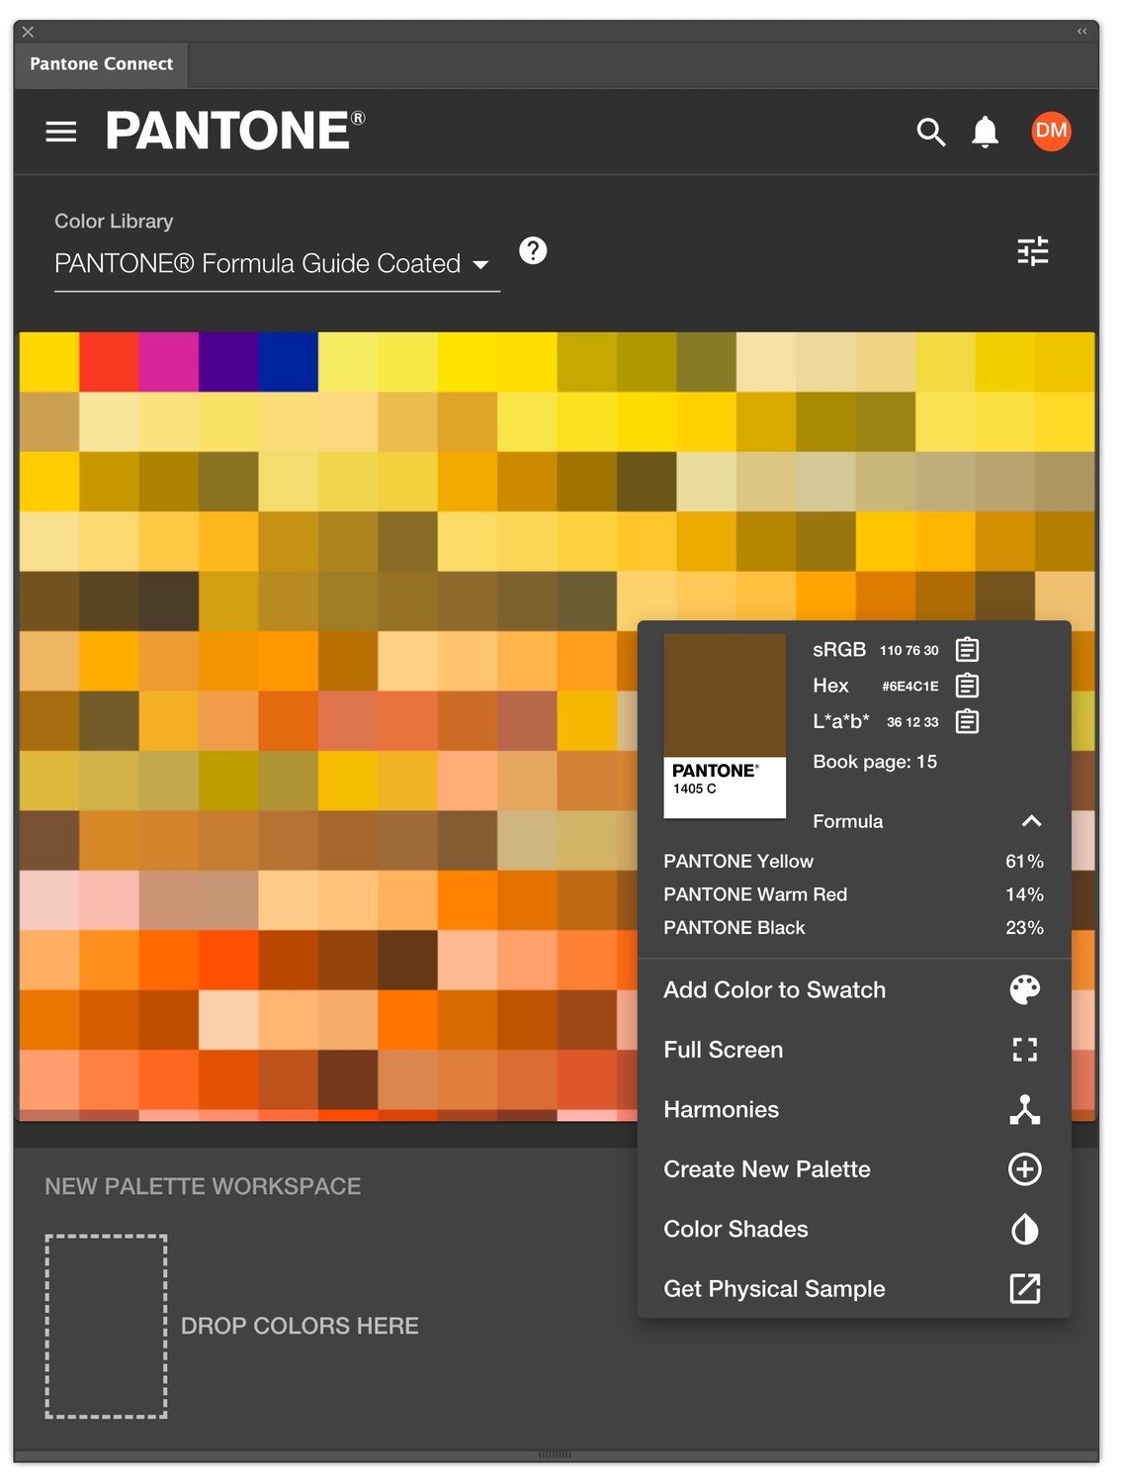Choose Get Physical Sample
1122x1484 pixels.
coord(774,1289)
